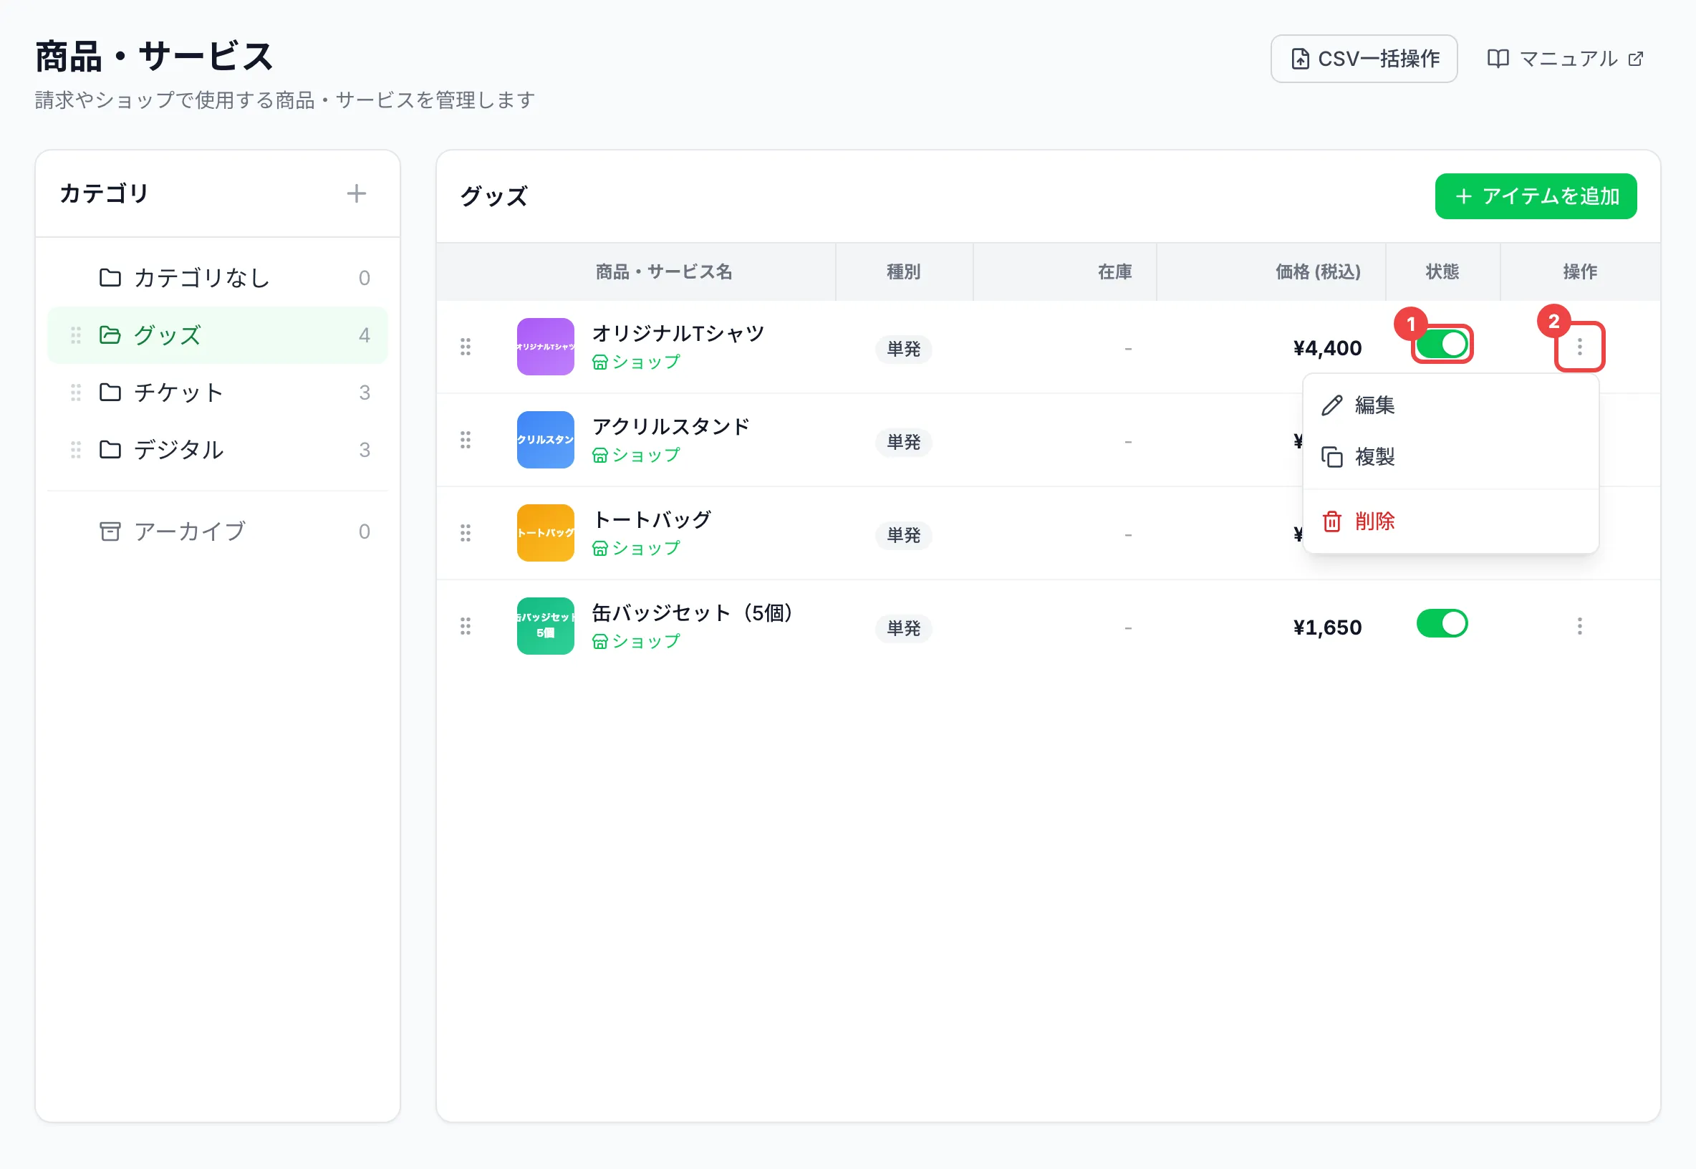Open the three-dot menu for 缶バッジセット
This screenshot has width=1696, height=1169.
pyautogui.click(x=1579, y=626)
